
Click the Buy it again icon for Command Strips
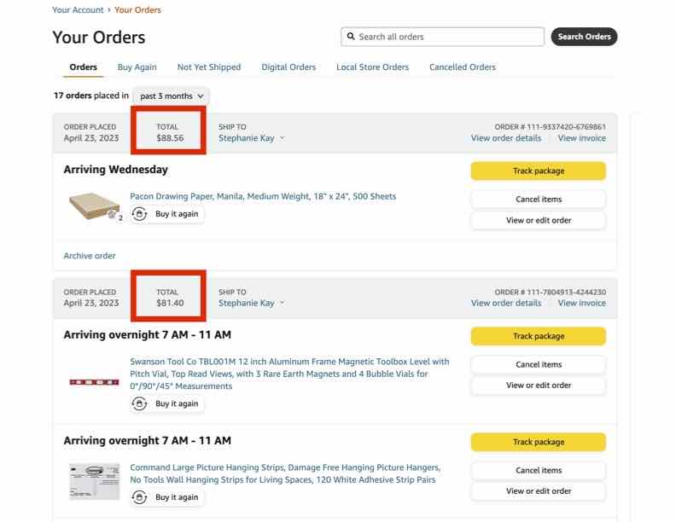[140, 497]
